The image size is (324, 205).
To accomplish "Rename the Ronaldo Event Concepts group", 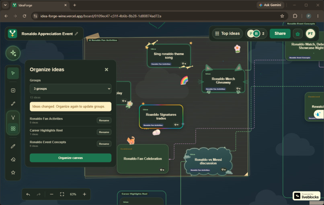I will pyautogui.click(x=104, y=144).
